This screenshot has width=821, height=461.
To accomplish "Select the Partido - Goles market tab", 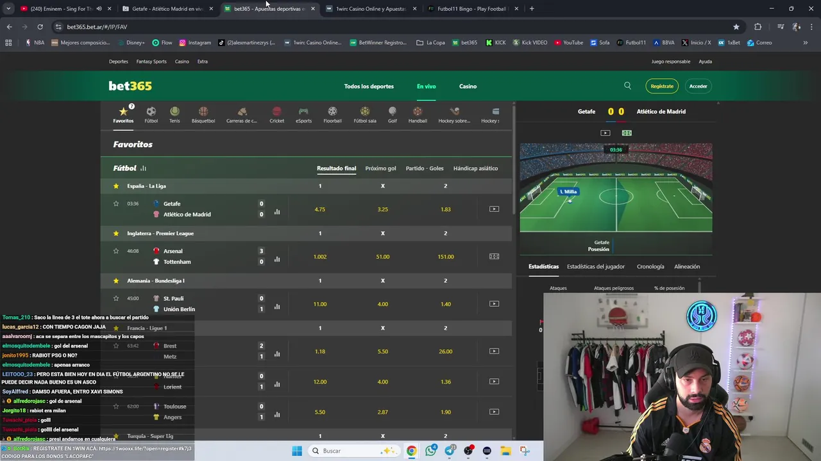I will [425, 168].
